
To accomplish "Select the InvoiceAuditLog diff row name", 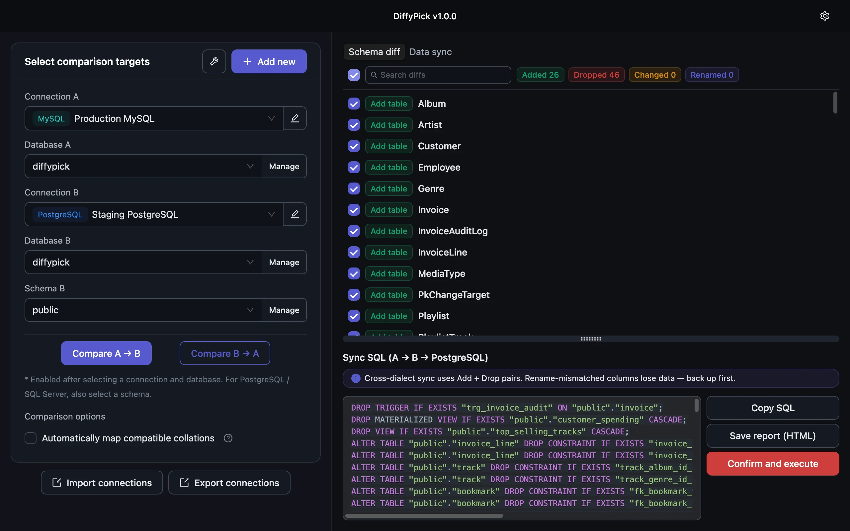I will [453, 231].
